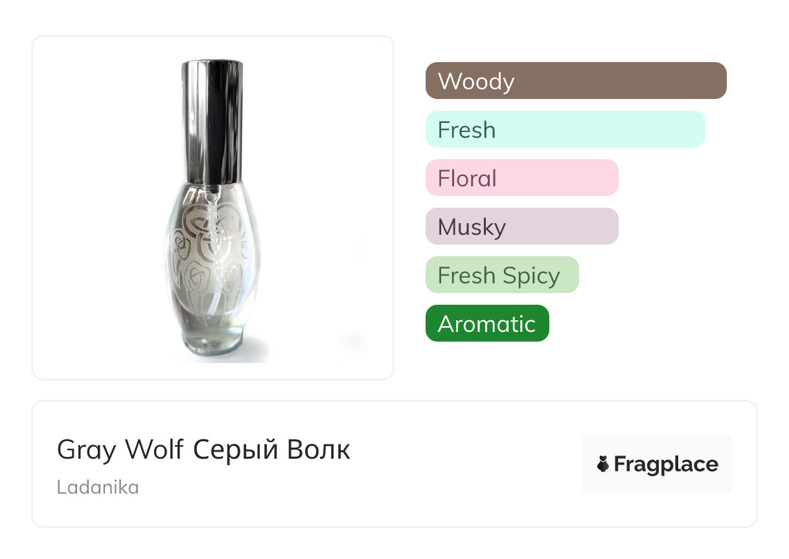
Task: Click the Fresh Spicy label text
Action: pos(498,276)
